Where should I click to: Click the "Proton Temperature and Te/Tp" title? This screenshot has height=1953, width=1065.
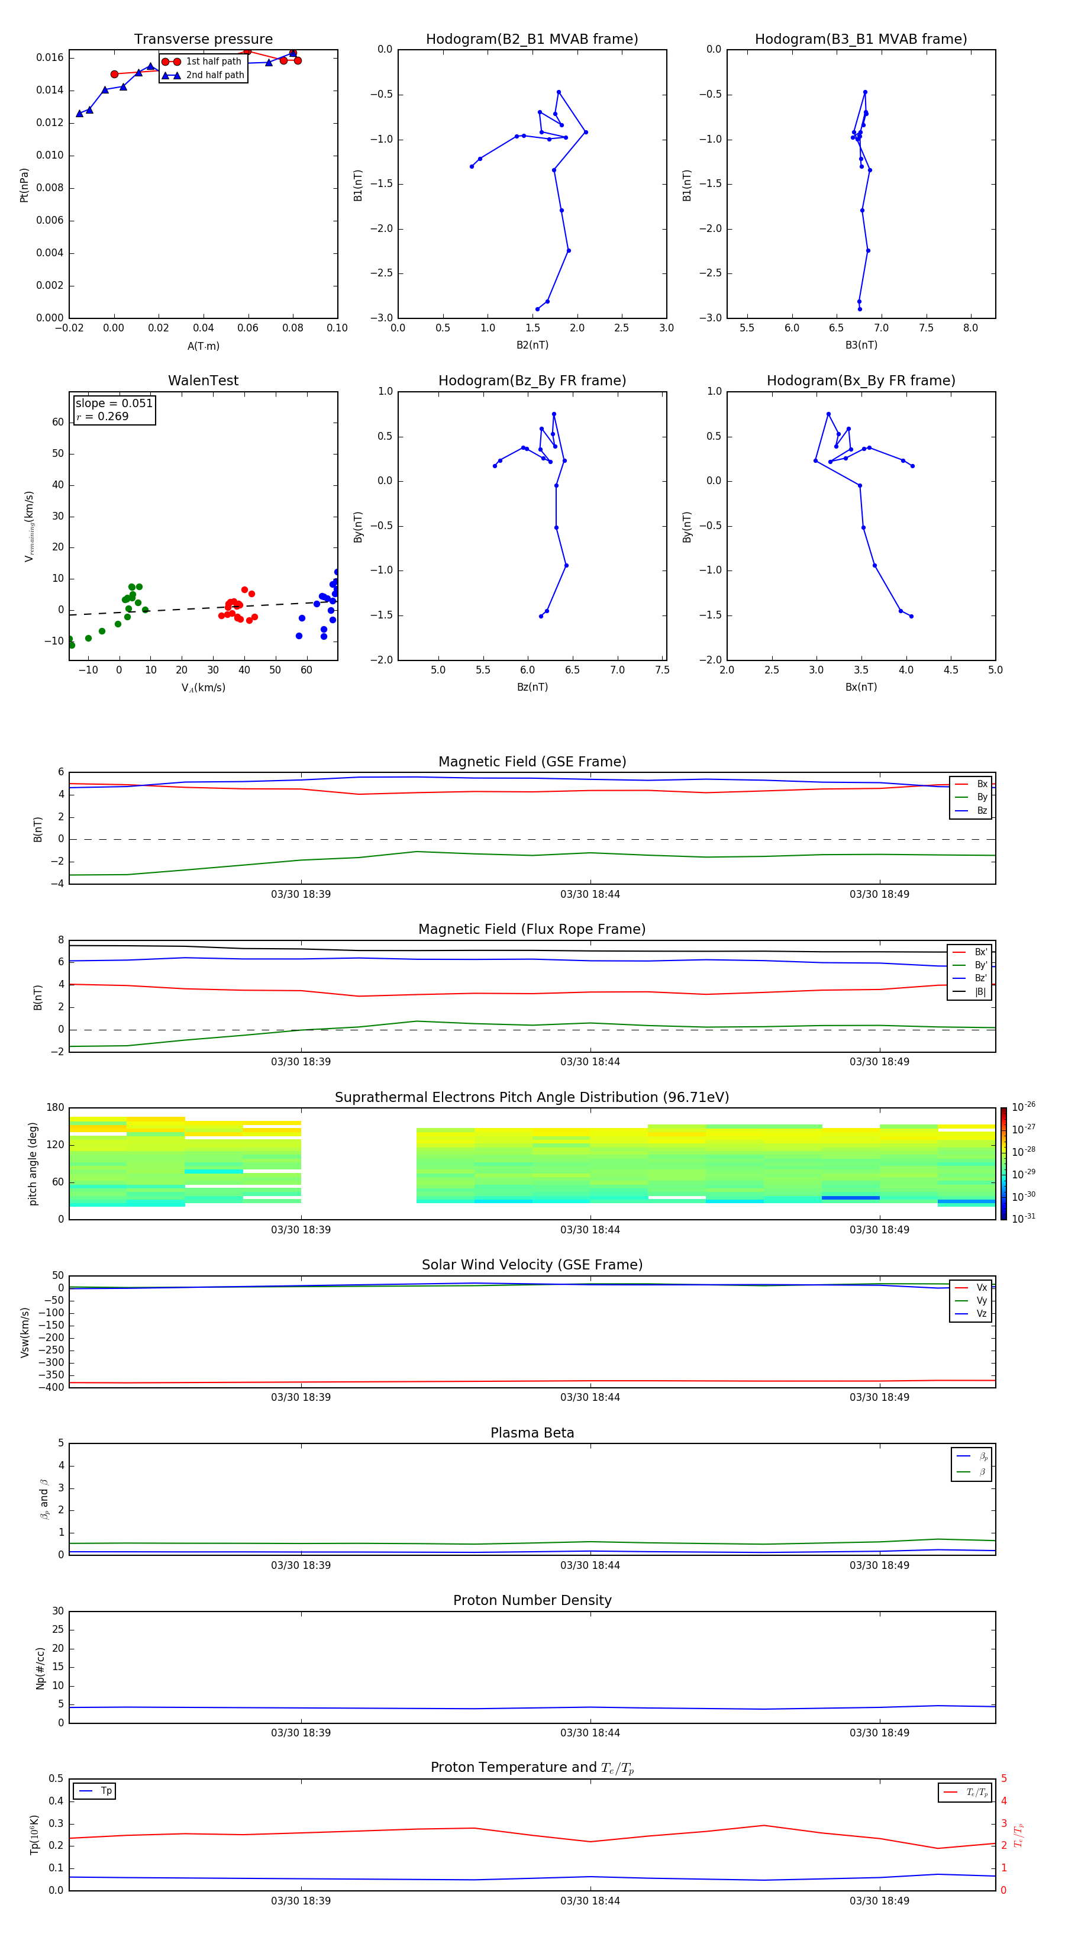click(532, 1768)
